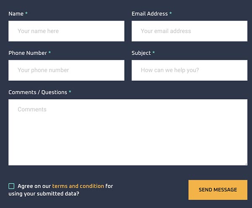Click the Comments box resize handle
The image size is (252, 208).
246,164
